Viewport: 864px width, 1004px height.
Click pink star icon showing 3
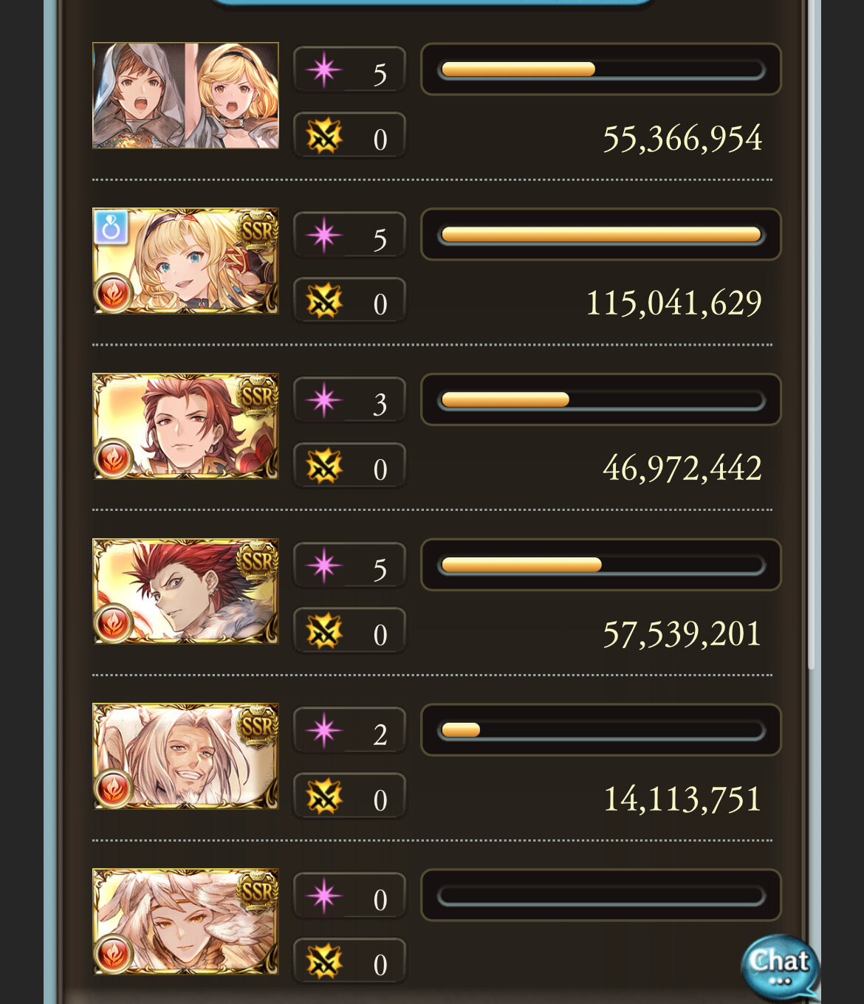[x=323, y=401]
